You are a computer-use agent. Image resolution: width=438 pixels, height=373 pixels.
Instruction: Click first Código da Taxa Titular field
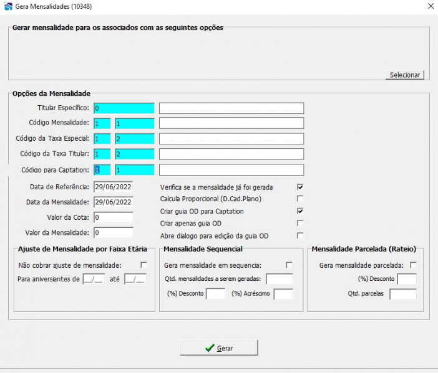click(102, 154)
